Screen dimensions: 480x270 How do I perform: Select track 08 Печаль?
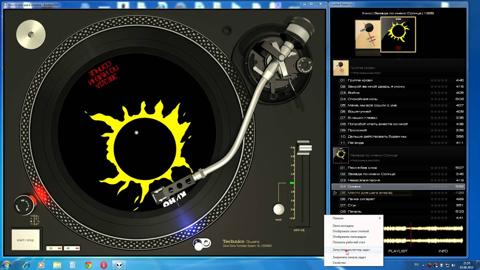(x=399, y=211)
